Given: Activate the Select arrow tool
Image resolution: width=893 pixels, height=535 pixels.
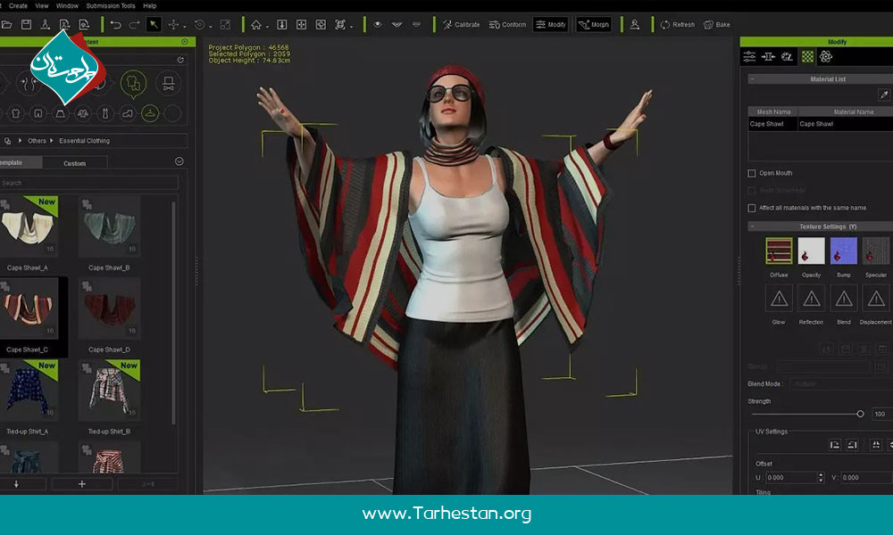Looking at the screenshot, I should coord(154,24).
